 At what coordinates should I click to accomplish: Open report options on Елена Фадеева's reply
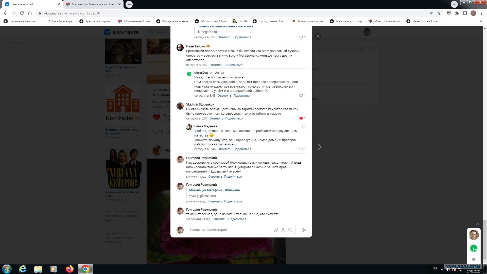304,127
